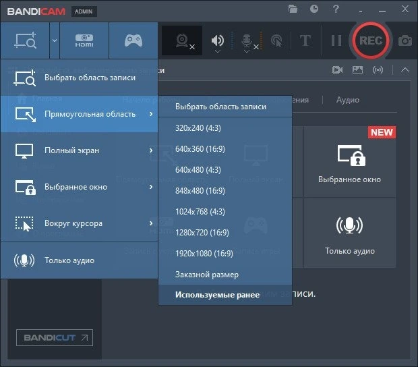Click the monitor icon beside 'Полный экран'
This screenshot has width=418, height=367.
tap(24, 151)
